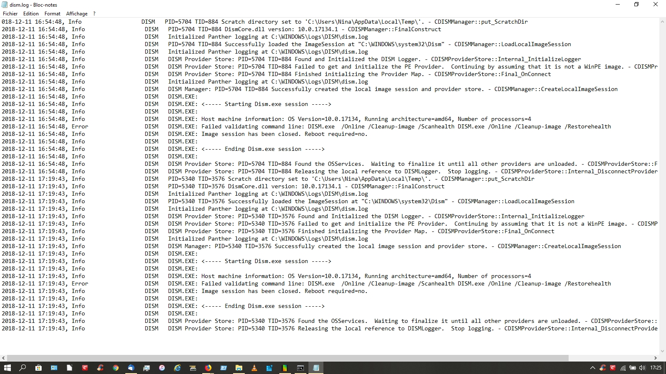Image resolution: width=666 pixels, height=374 pixels.
Task: Click the horizontal scrollbar left arrow
Action: coord(3,358)
